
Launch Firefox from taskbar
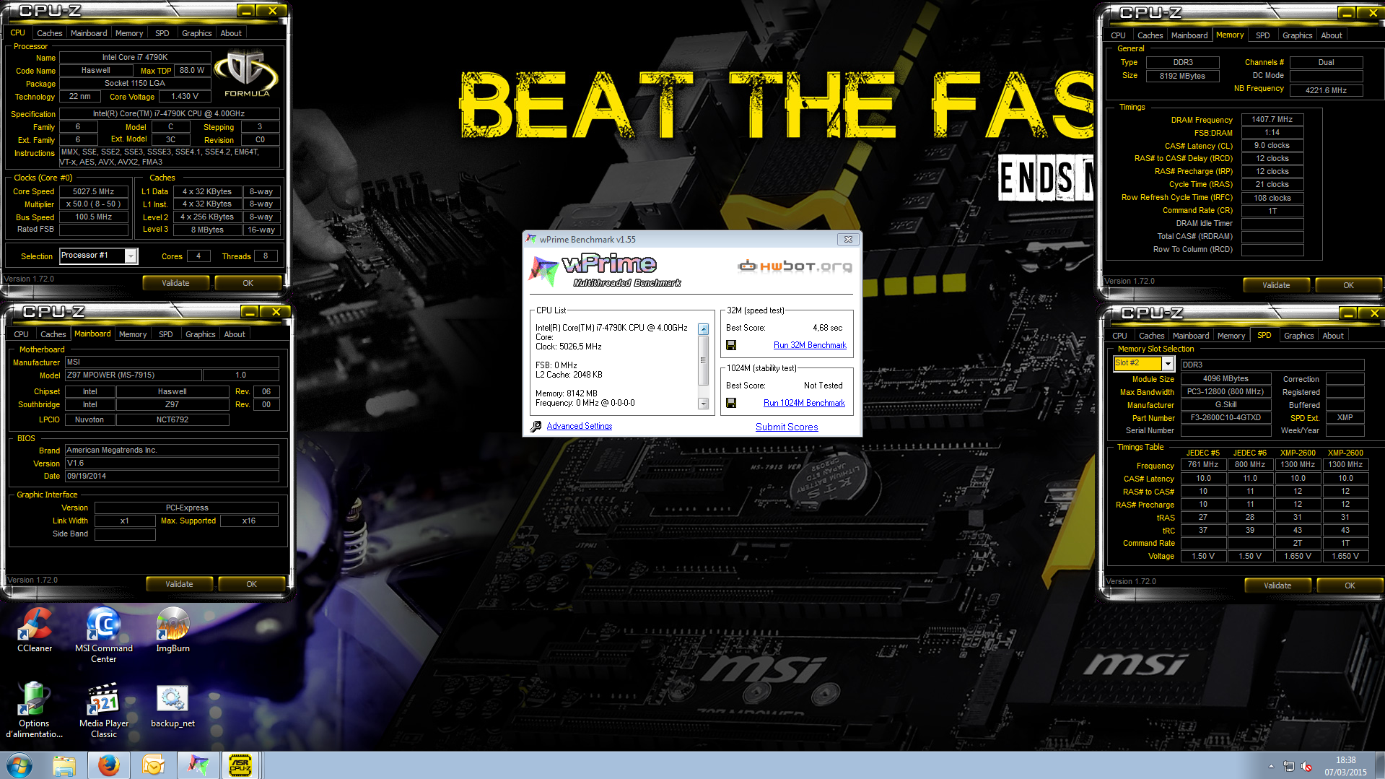tap(109, 765)
